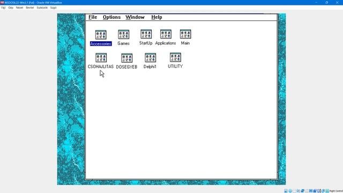Minimize the VirtualBox window
The width and height of the screenshot is (343, 193).
pos(316,2)
